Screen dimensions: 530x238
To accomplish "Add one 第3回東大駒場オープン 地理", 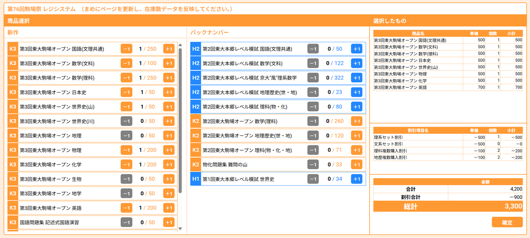I will coord(169,136).
